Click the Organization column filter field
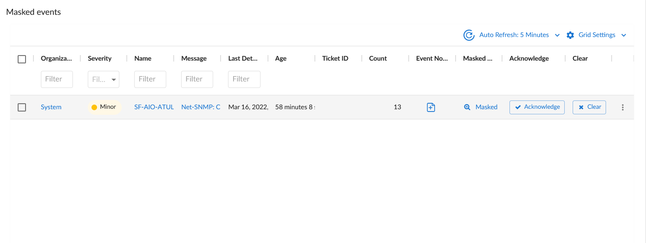Viewport: 646px width, 243px height. click(x=57, y=79)
